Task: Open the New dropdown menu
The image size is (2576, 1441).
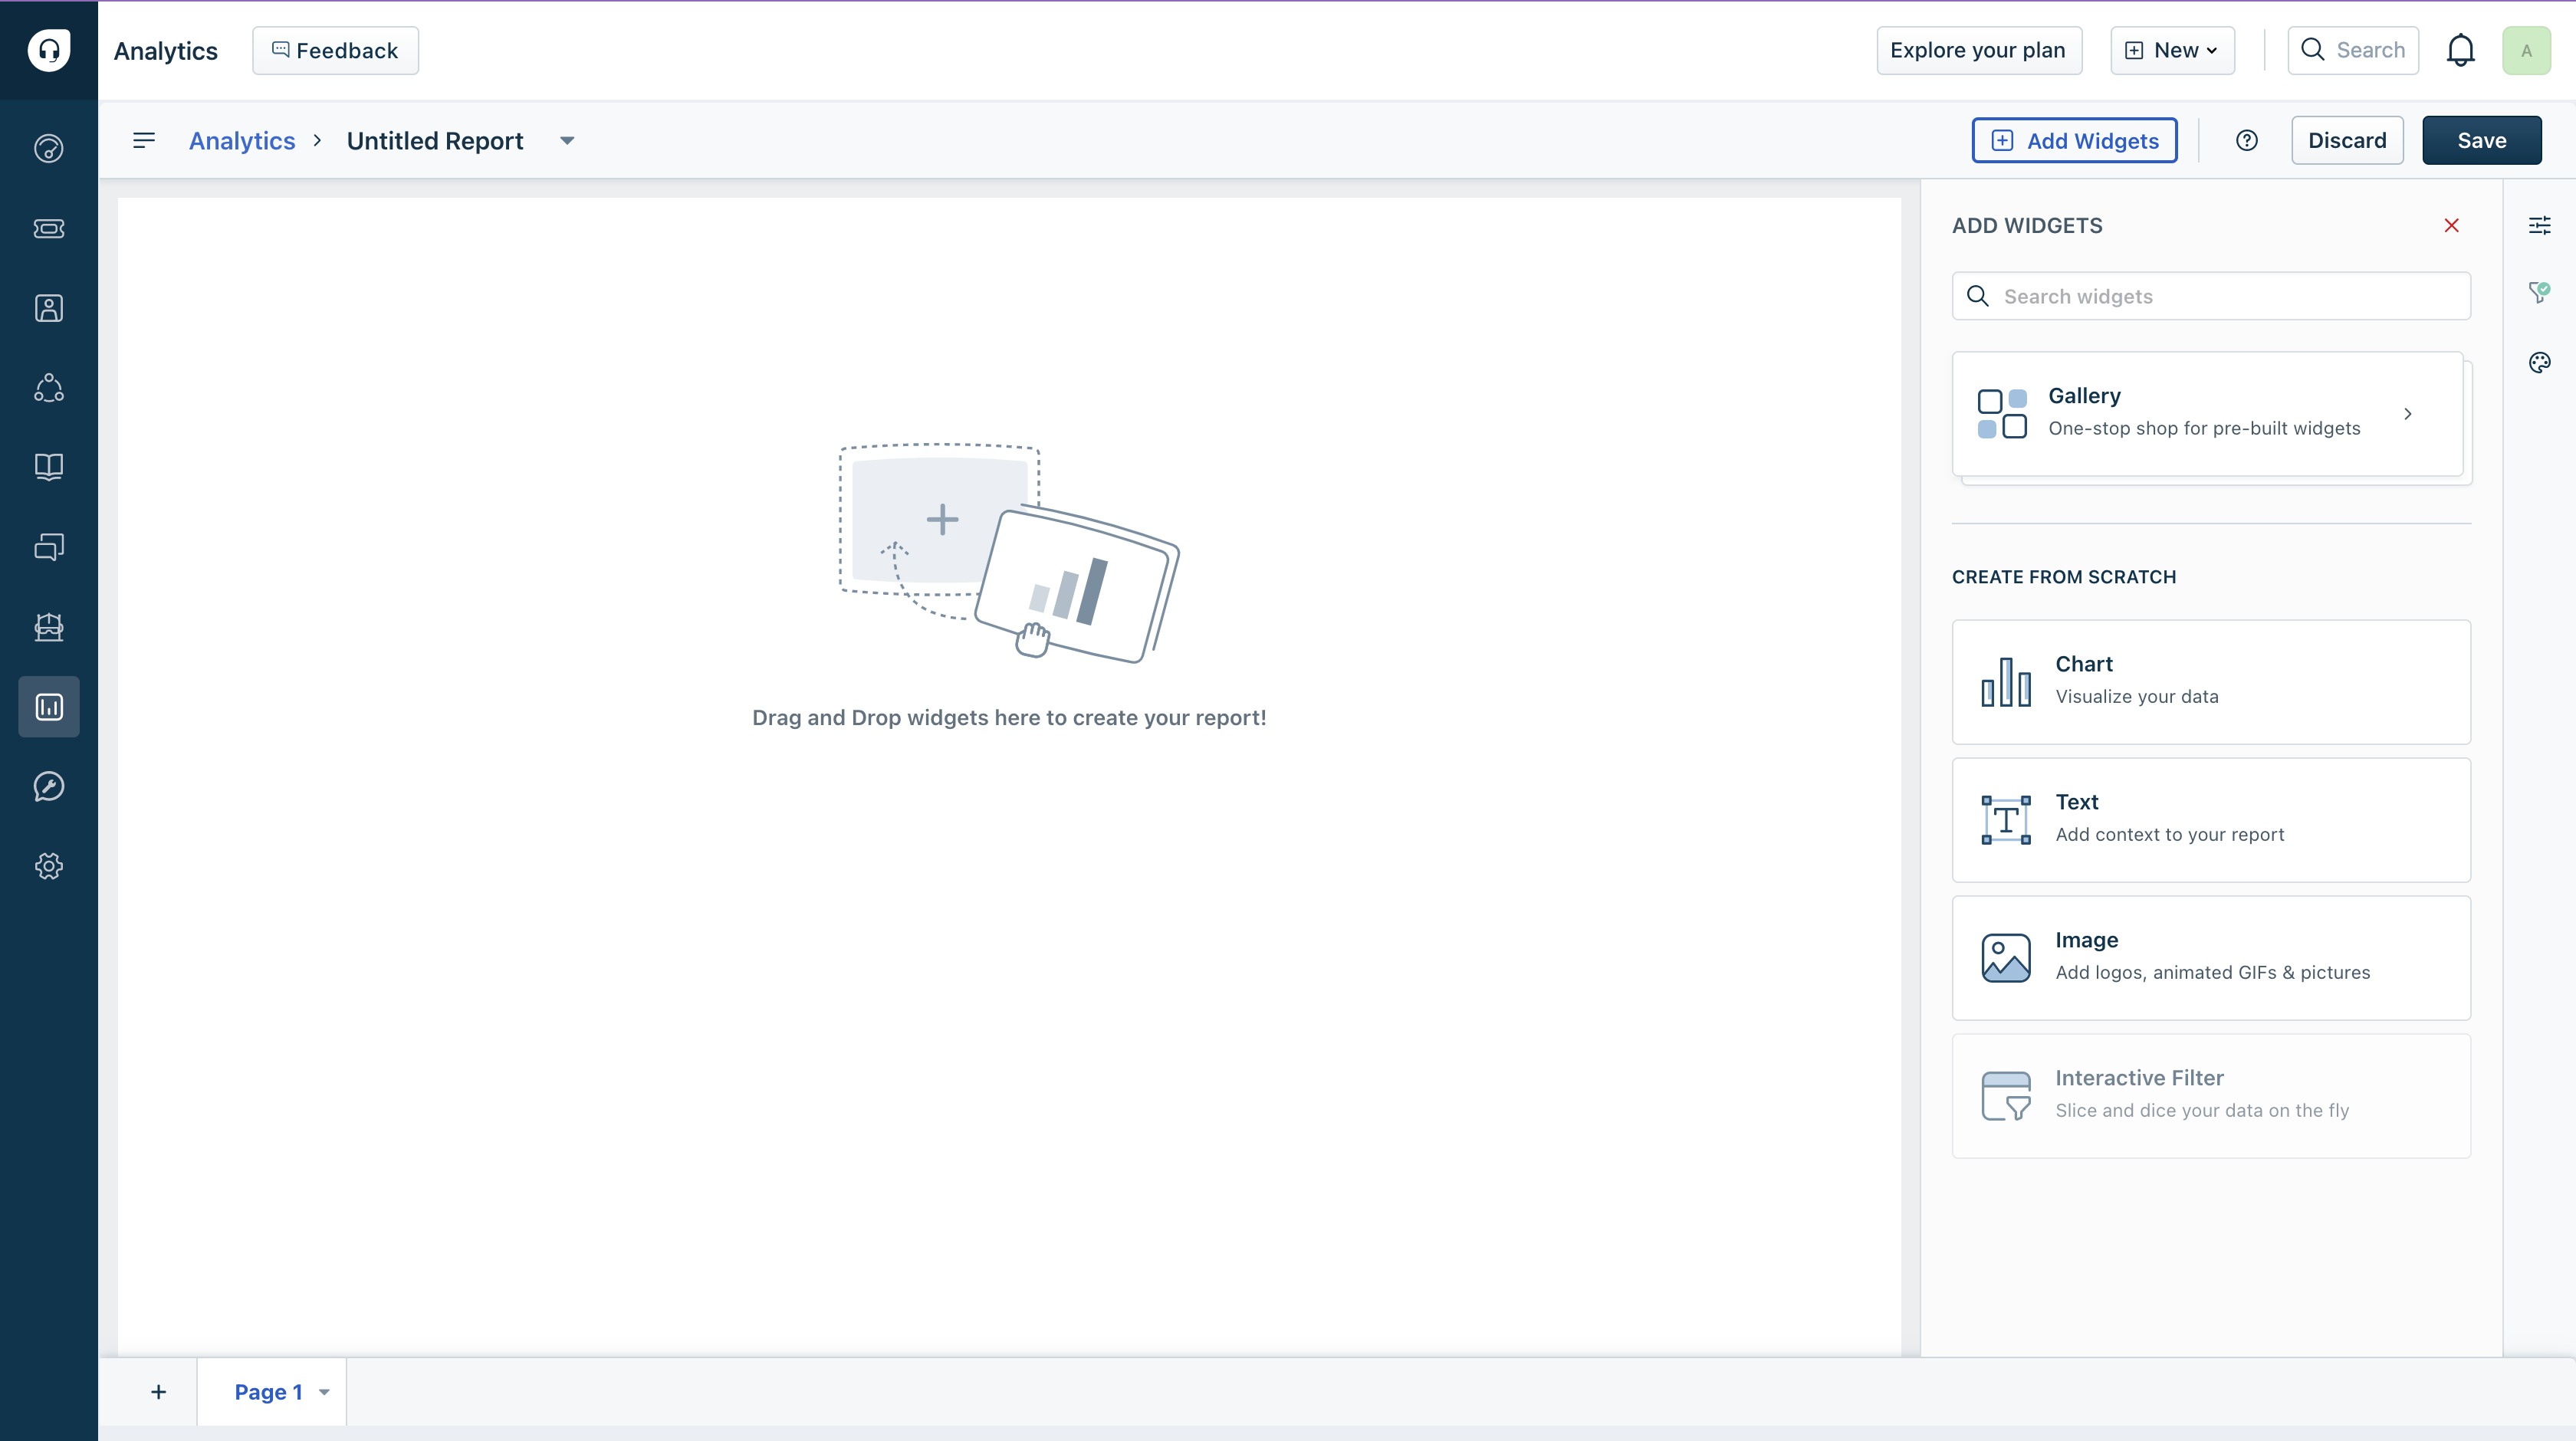Action: pyautogui.click(x=2172, y=51)
